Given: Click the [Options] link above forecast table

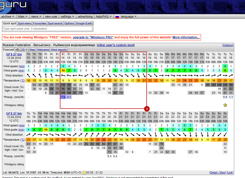Looking at the screenshot, I should click(228, 45).
